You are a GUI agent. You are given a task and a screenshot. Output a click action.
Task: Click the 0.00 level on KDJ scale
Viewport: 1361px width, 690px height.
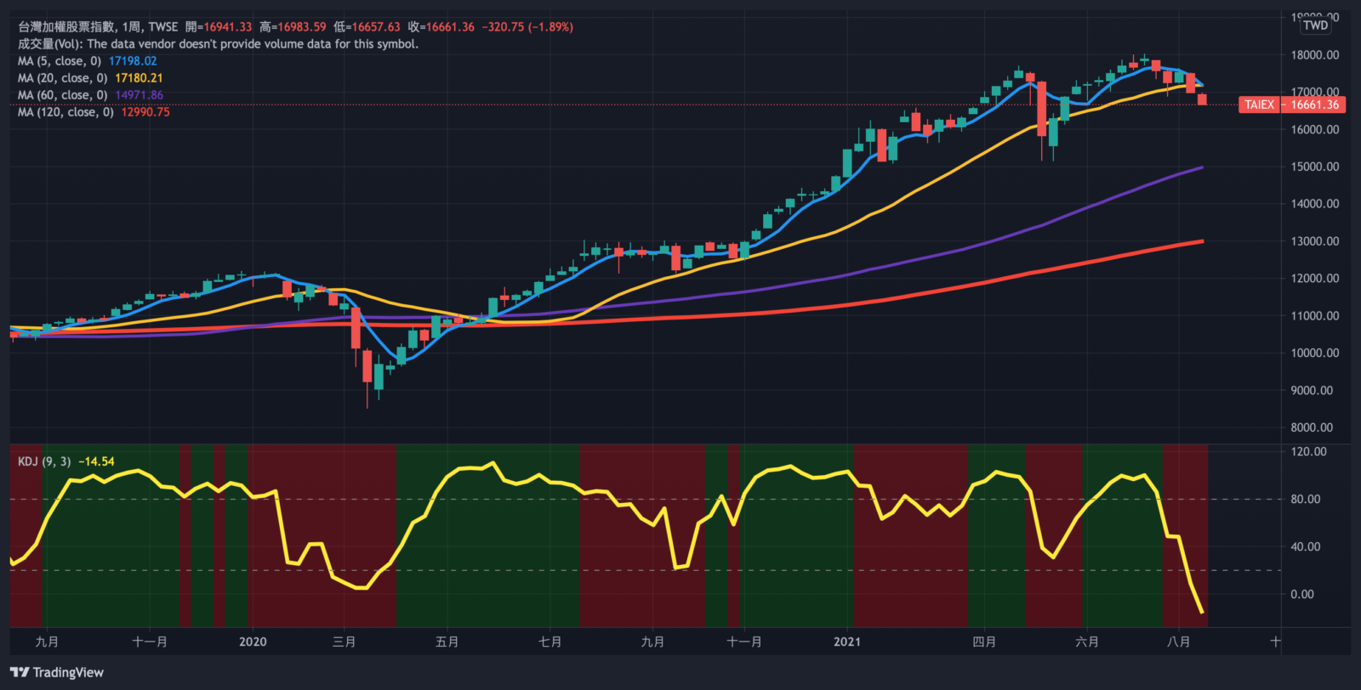coord(1301,594)
